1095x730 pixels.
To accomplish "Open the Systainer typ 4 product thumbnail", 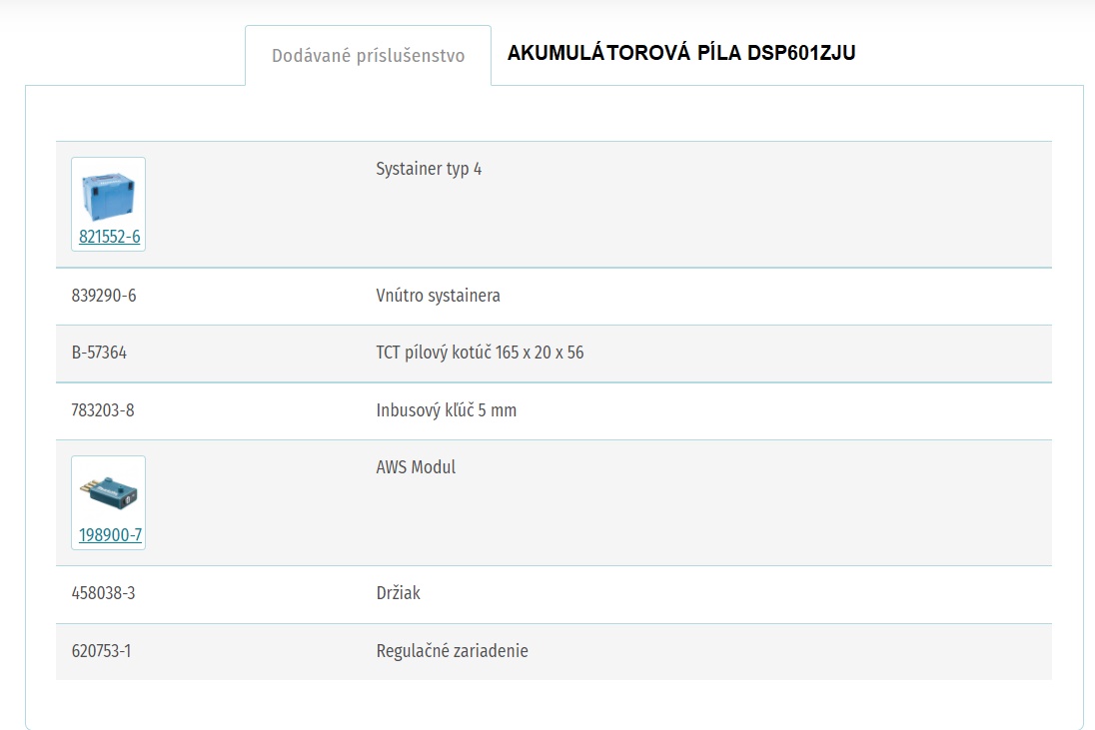I will [x=108, y=196].
